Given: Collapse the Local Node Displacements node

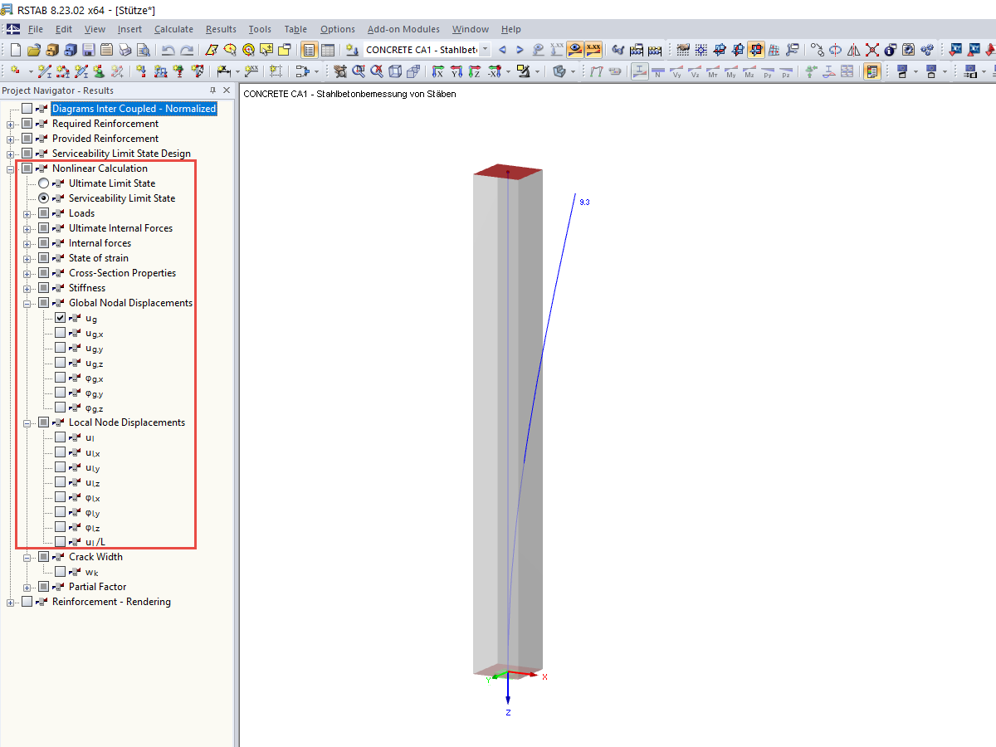Looking at the screenshot, I should [27, 422].
